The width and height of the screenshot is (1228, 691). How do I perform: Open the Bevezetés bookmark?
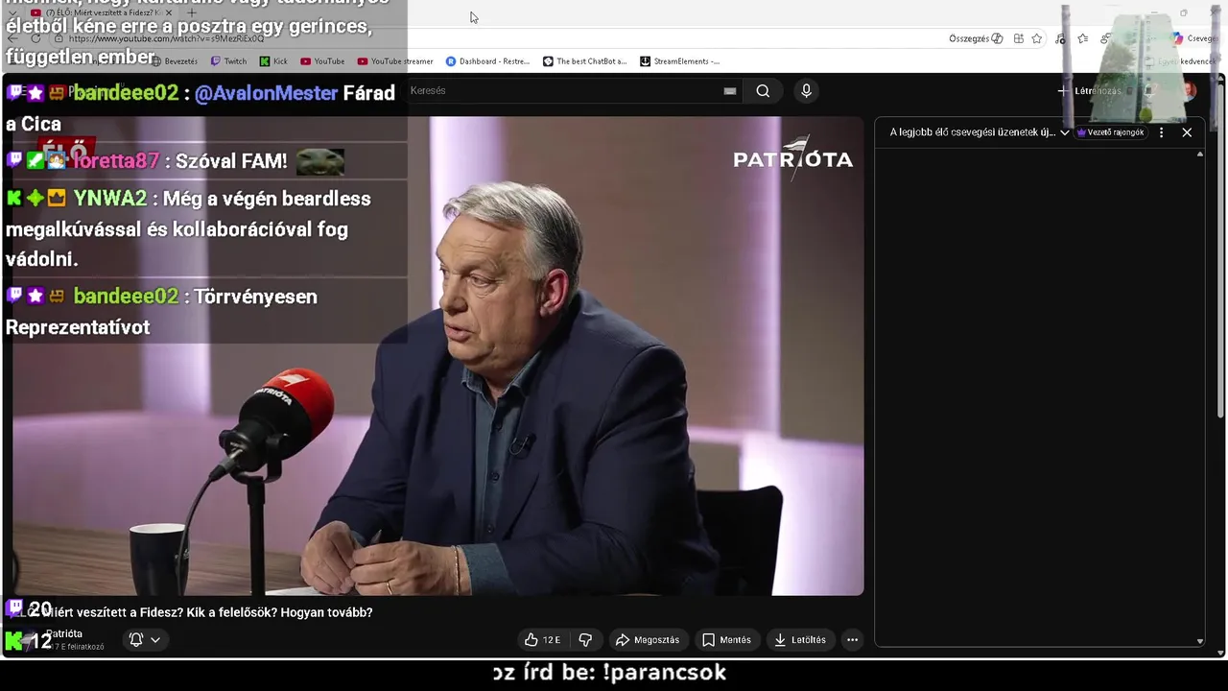174,61
